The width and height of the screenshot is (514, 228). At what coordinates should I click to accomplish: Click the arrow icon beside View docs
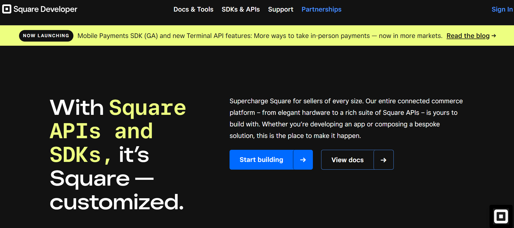pyautogui.click(x=383, y=160)
